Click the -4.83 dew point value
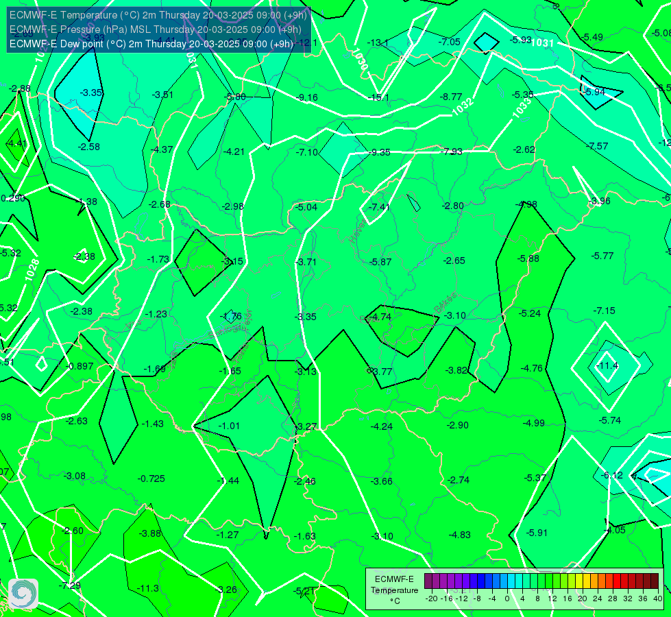The image size is (671, 617). 460,535
